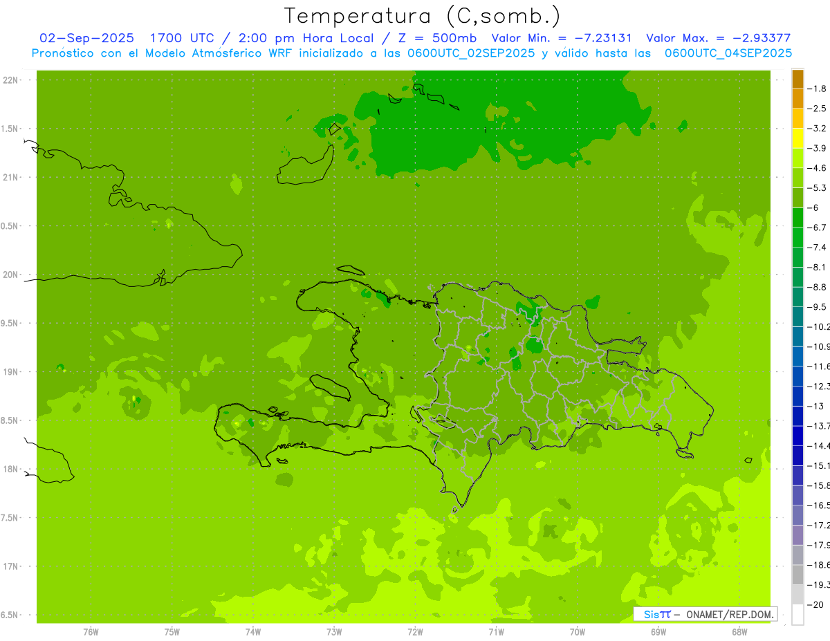
Task: Click the "-13" colorbar label
Action: [817, 406]
